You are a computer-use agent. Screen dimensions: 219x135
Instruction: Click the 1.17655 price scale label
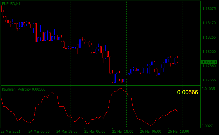(209, 80)
